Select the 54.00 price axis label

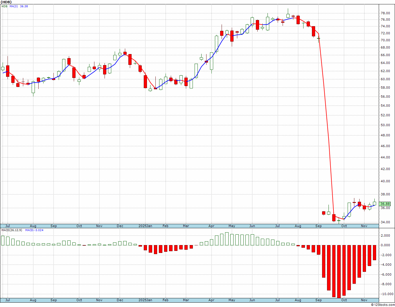point(385,106)
